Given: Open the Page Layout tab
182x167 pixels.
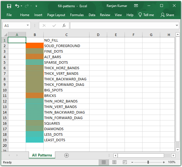Looking at the screenshot, I should point(56,15).
